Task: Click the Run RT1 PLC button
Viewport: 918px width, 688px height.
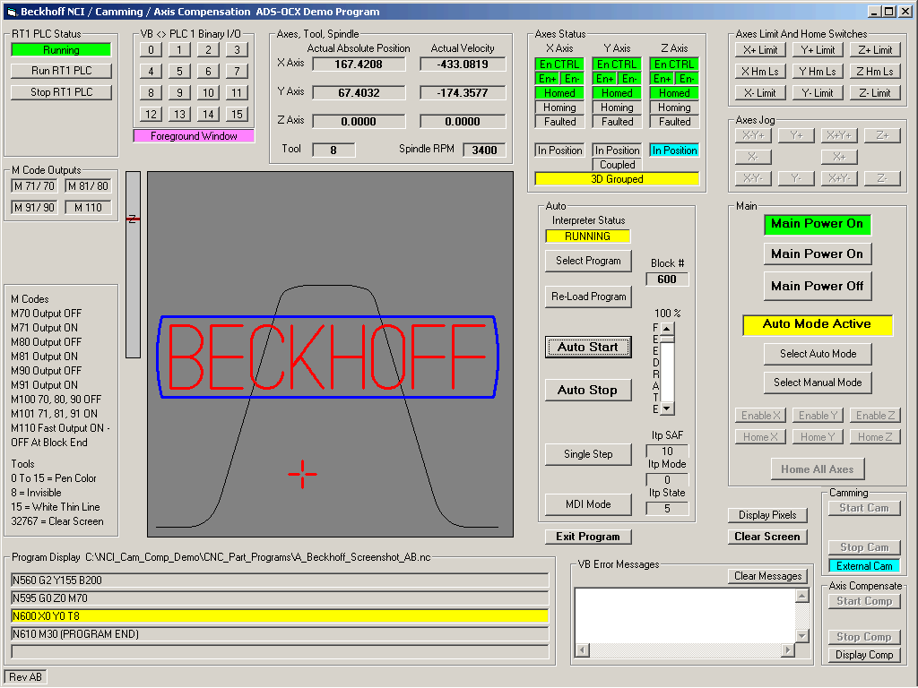Action: (62, 71)
